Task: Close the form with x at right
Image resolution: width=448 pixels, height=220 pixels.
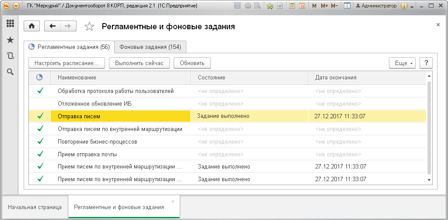Action: [438, 25]
